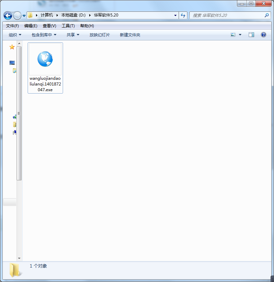Minimize the explorer window
Viewport: 274px width, 282px height.
click(242, 4)
